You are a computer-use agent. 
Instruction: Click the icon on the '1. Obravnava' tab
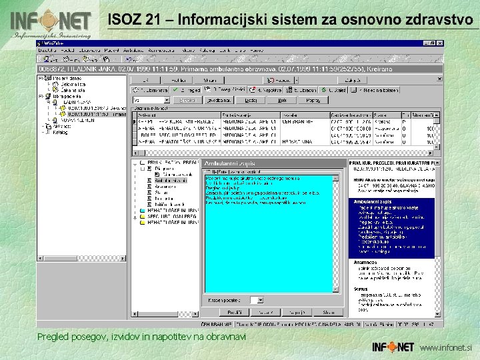[x=135, y=90]
